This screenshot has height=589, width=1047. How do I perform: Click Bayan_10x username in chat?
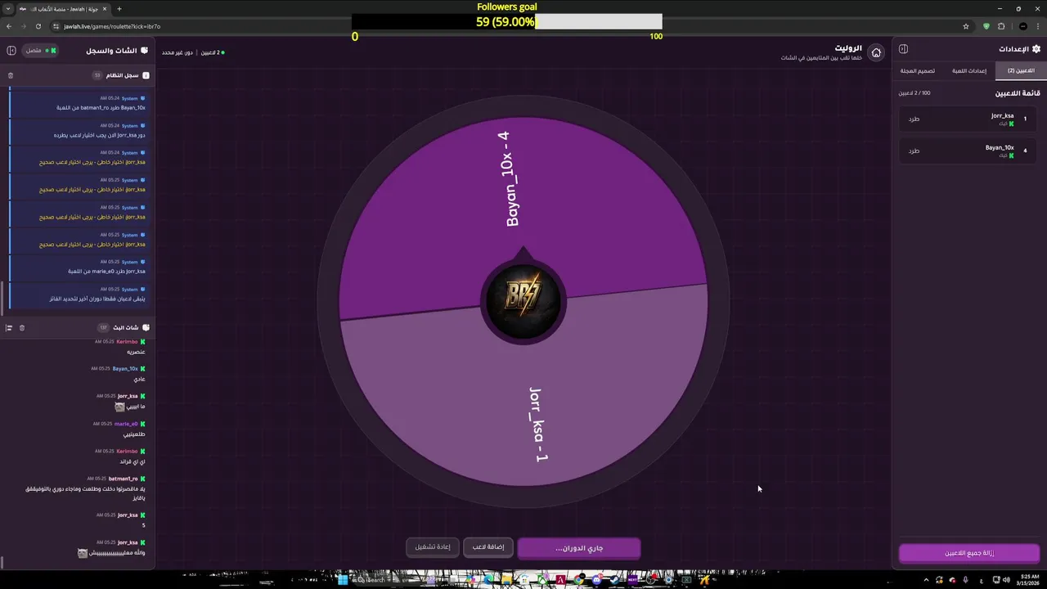[125, 369]
